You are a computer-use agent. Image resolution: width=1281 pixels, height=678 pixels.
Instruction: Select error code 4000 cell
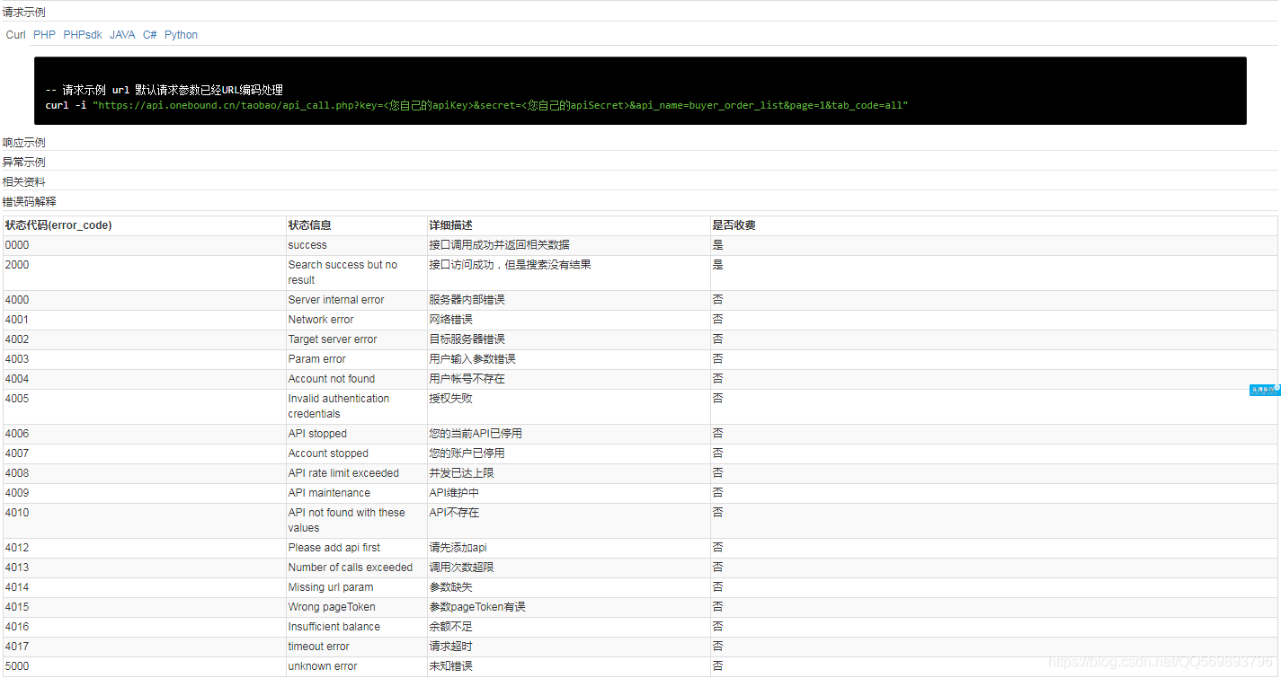[x=144, y=300]
